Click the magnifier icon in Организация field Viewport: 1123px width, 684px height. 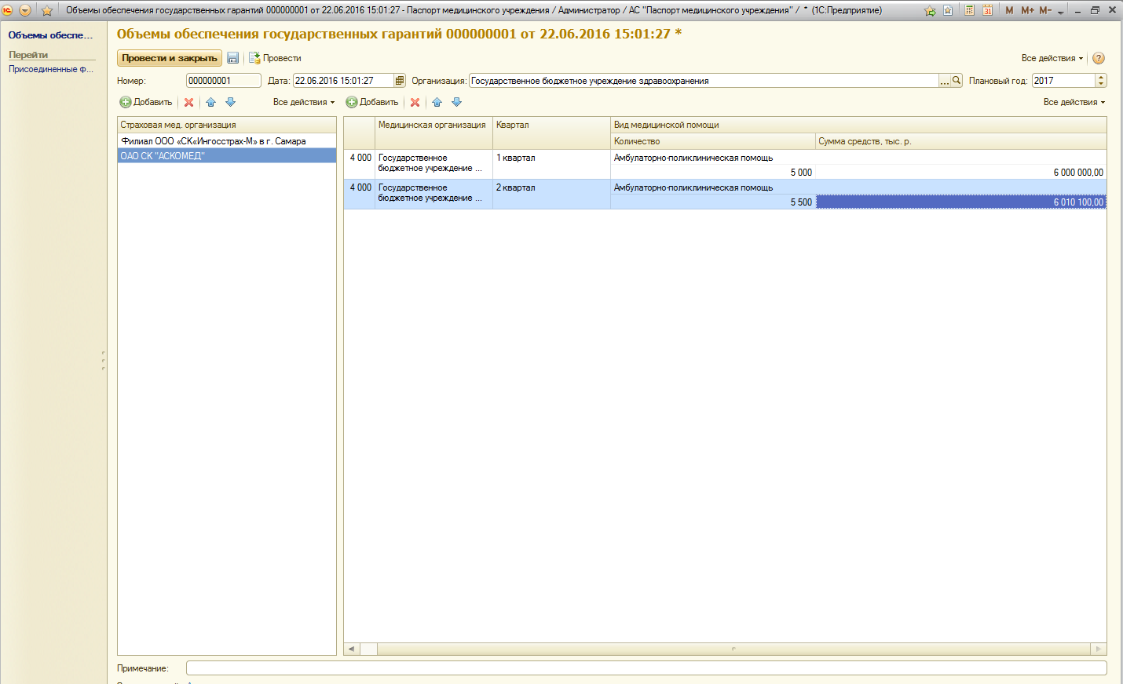(957, 81)
